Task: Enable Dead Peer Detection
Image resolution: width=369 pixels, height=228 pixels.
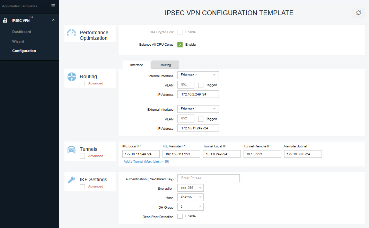Action: (180, 216)
